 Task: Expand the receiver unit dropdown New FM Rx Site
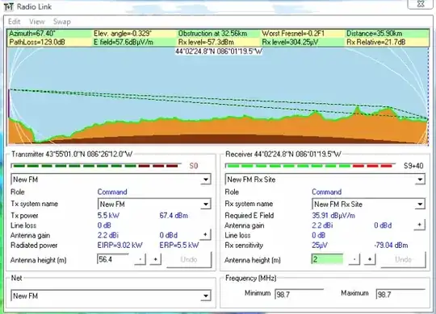click(420, 180)
